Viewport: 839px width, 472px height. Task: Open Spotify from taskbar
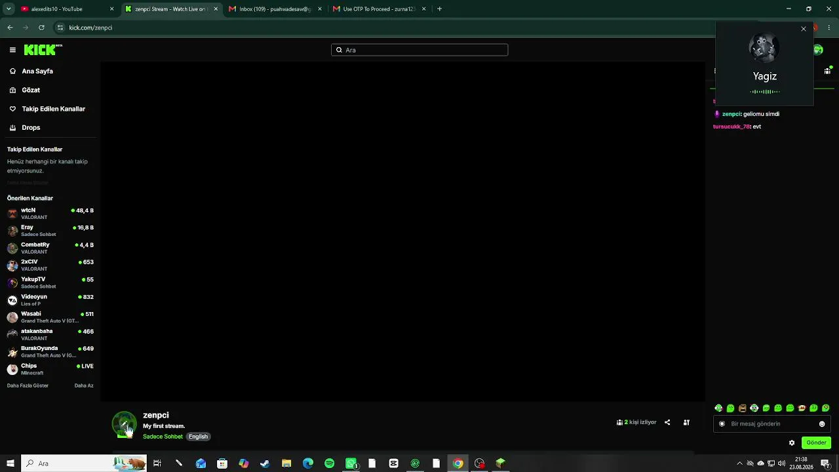click(x=329, y=463)
